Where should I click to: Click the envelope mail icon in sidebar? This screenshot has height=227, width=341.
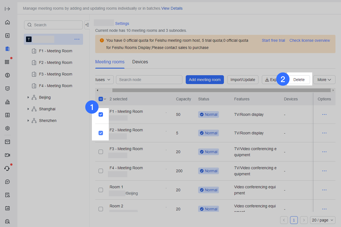tap(7, 142)
